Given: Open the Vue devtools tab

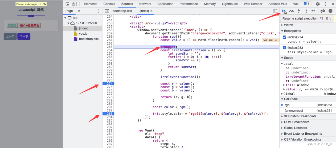Looking at the screenshot, I should coord(296,4).
